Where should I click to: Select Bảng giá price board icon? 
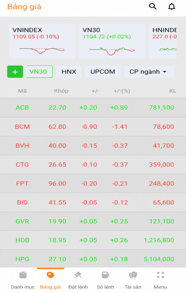(x=50, y=275)
